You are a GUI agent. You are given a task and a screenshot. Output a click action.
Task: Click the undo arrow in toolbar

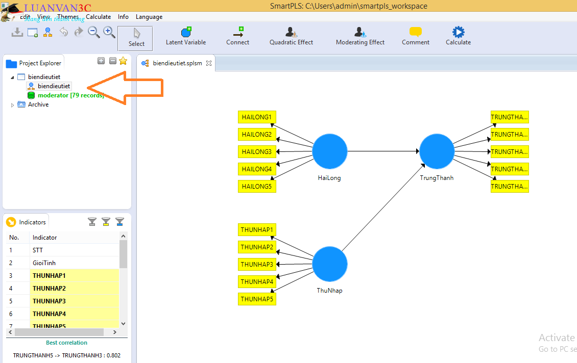(64, 32)
